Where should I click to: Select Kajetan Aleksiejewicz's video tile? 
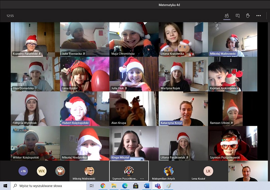(233, 74)
